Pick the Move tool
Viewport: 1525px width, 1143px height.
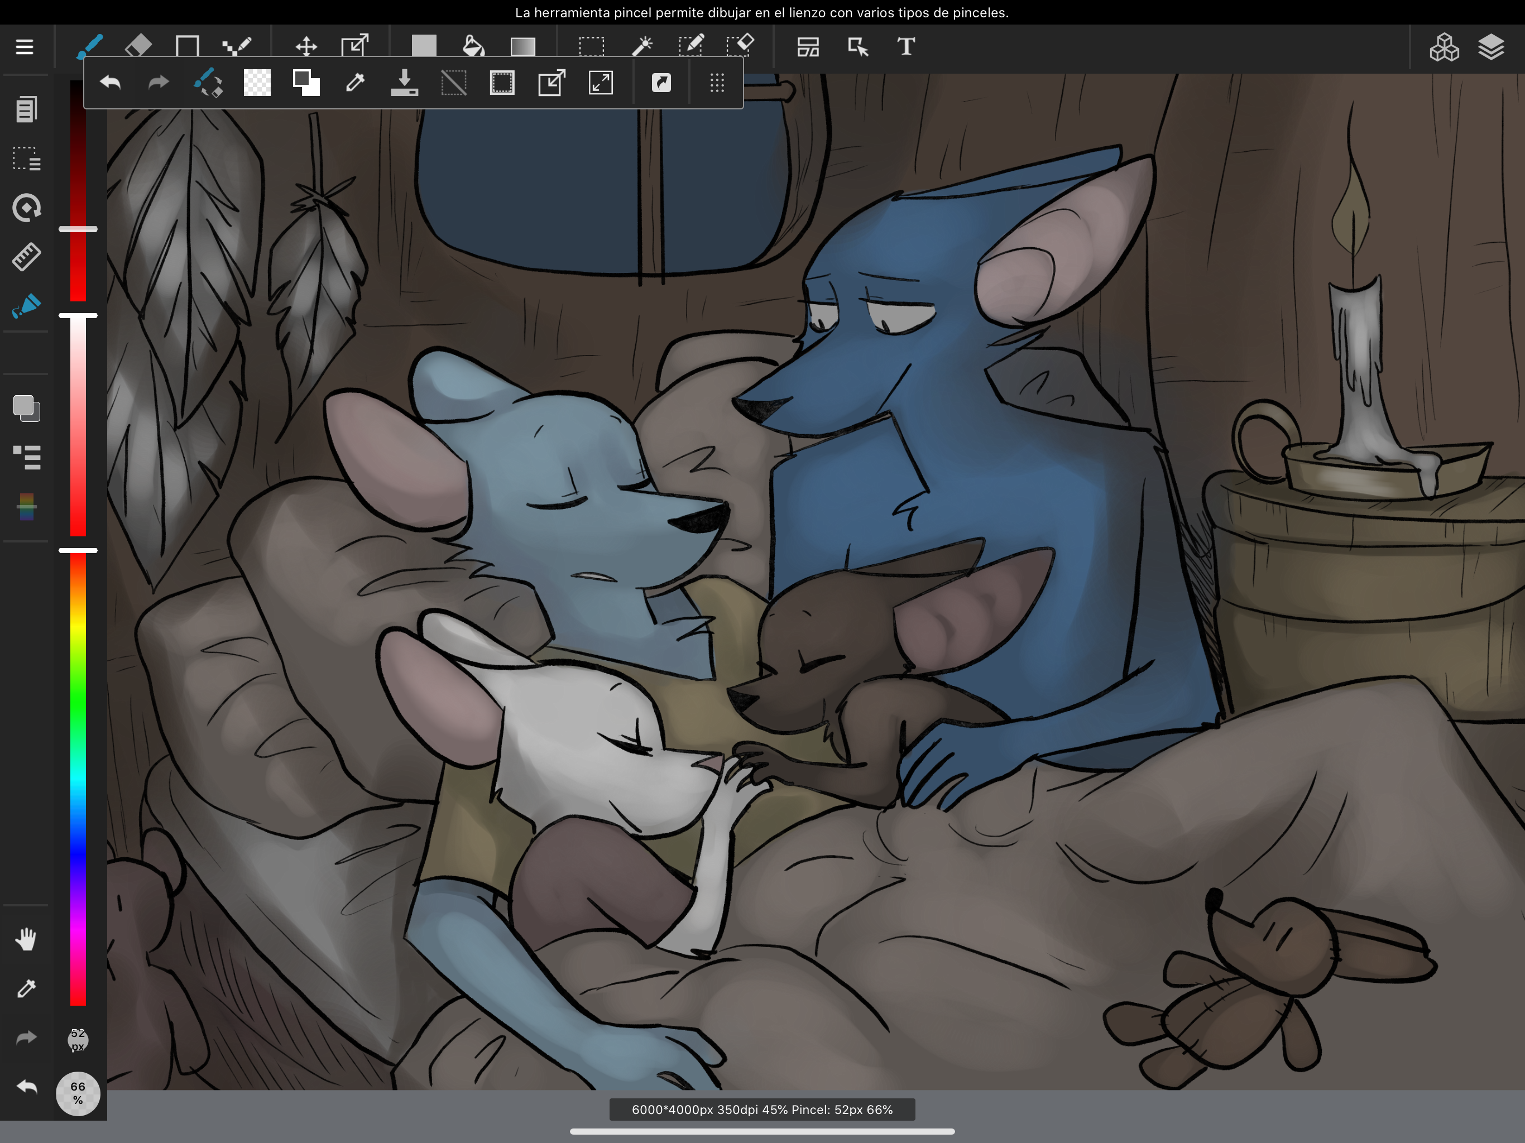tap(306, 46)
